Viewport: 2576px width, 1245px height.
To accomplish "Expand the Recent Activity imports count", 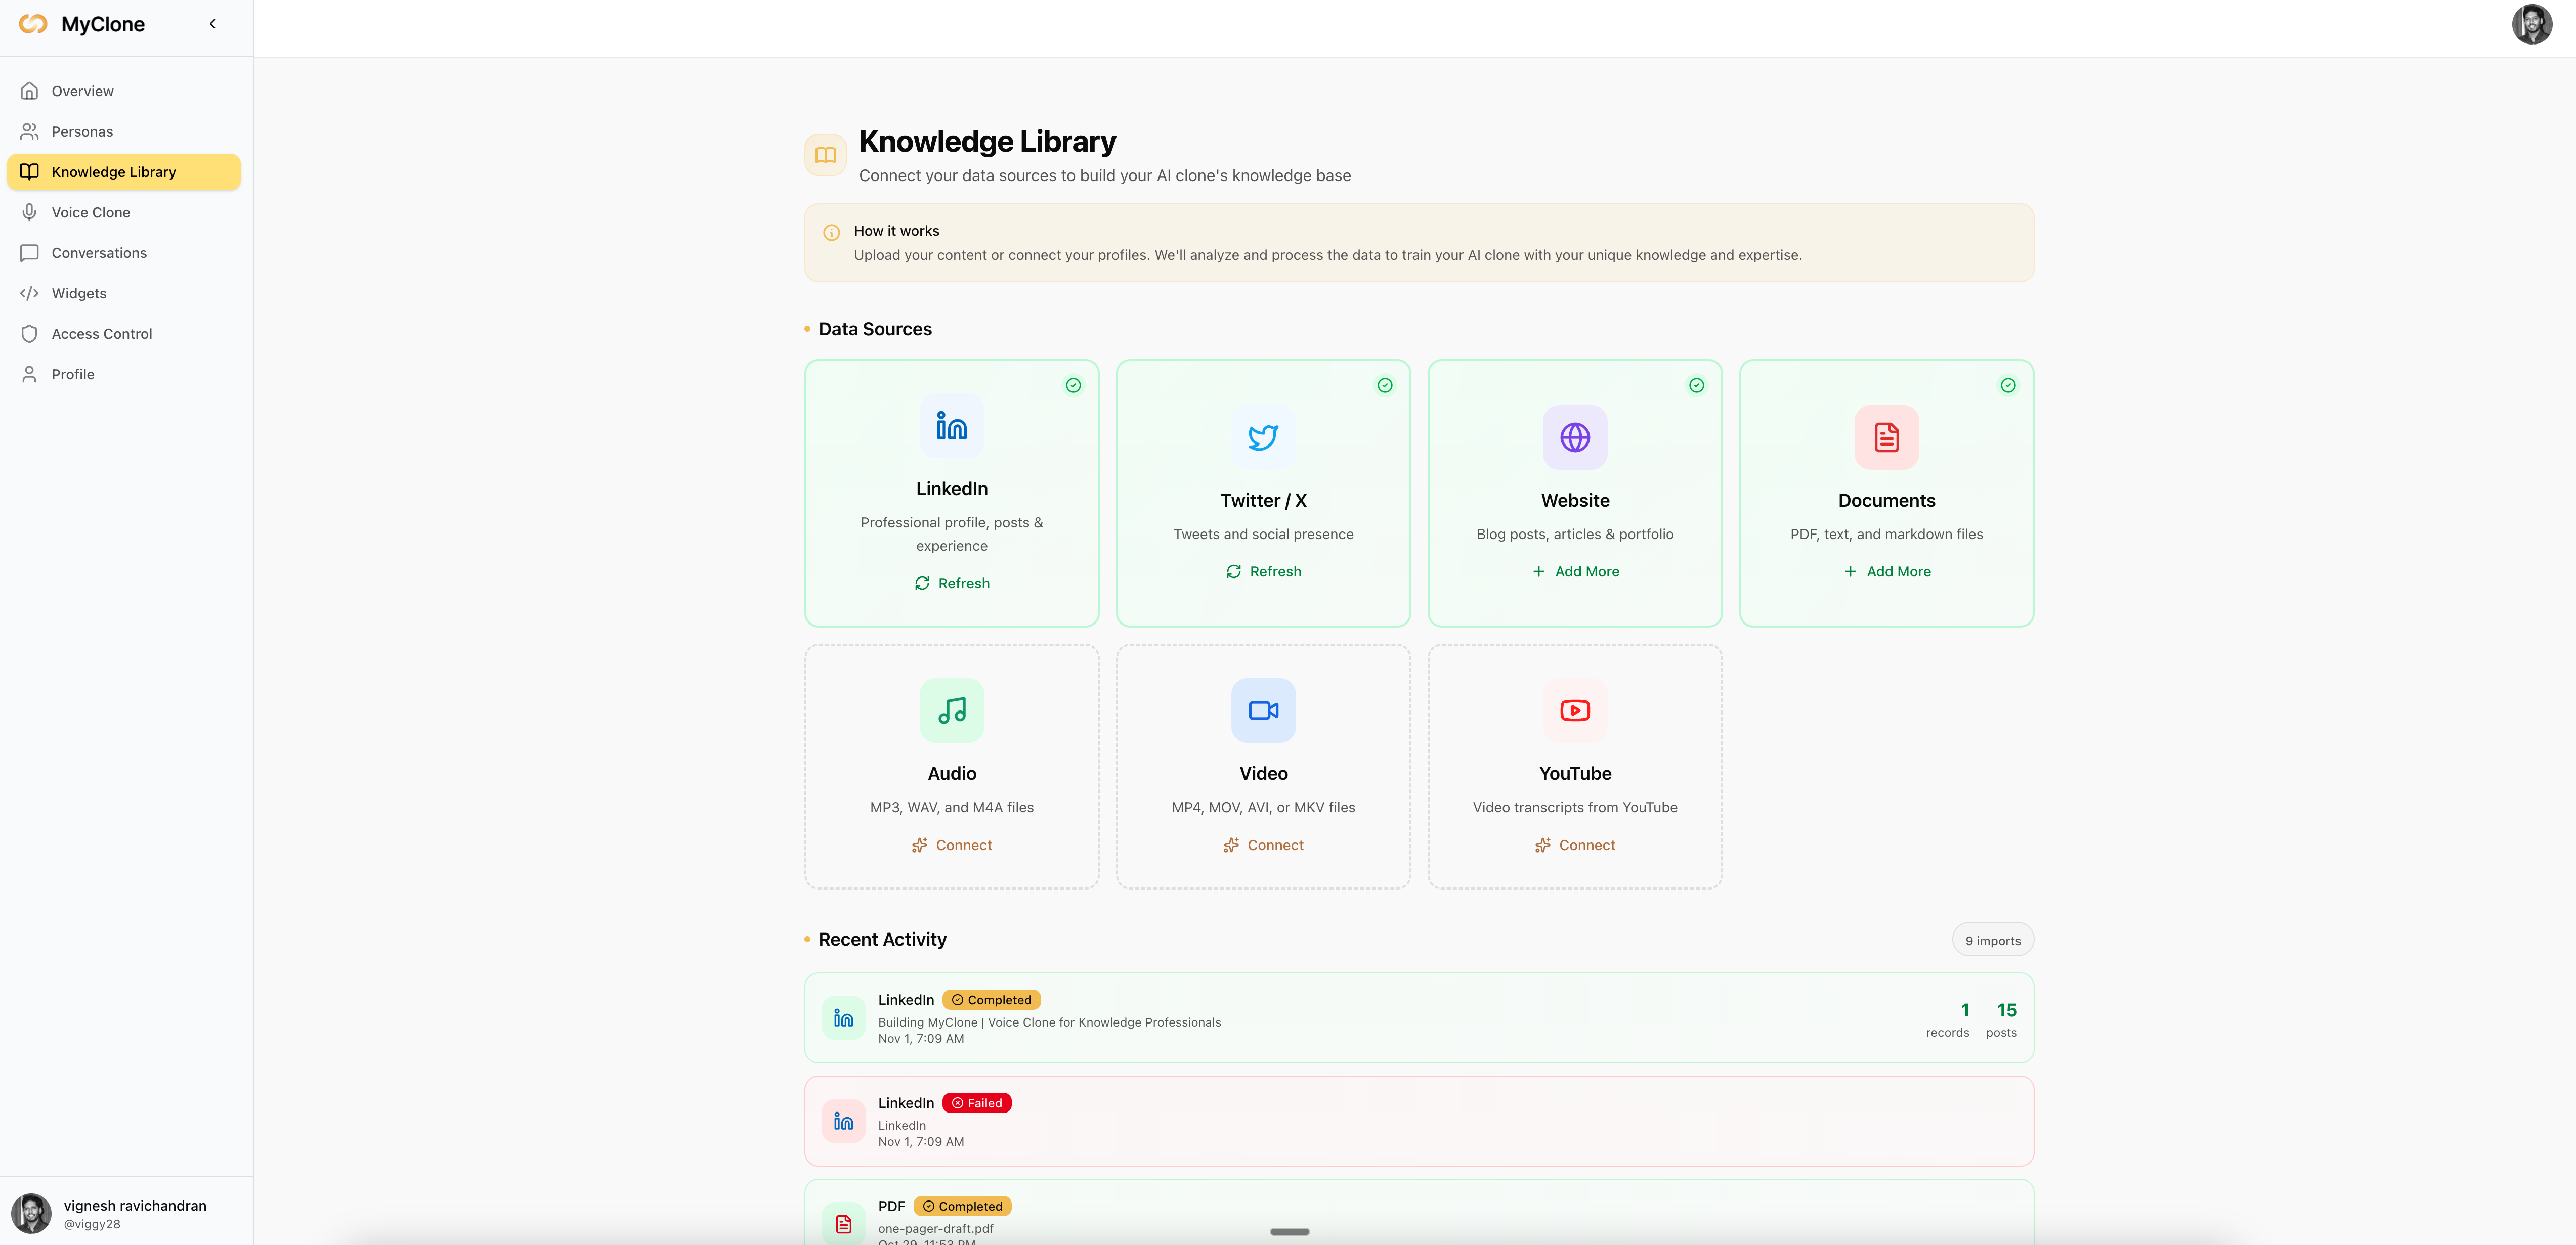I will 1993,940.
